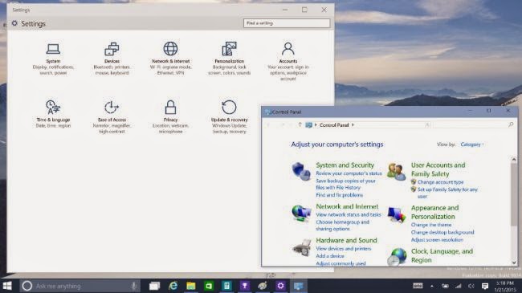Click the System and Security shield icon

click(301, 171)
